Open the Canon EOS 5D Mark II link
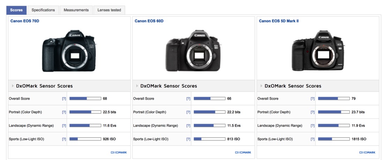Viewport: 382px width, 160px height. [279, 21]
